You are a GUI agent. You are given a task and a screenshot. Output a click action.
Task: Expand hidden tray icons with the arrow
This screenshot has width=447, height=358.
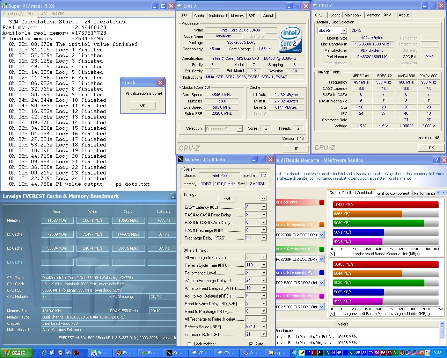[x=294, y=353]
